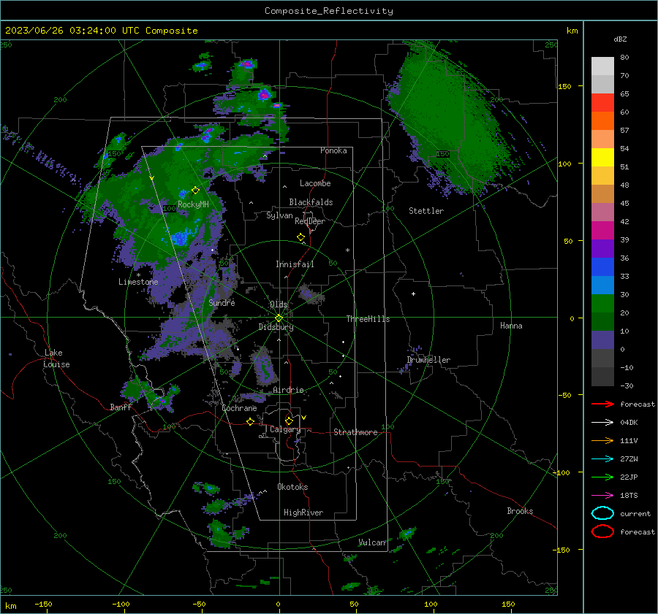
Task: Select the orange 111V arrow icon
Action: click(602, 440)
